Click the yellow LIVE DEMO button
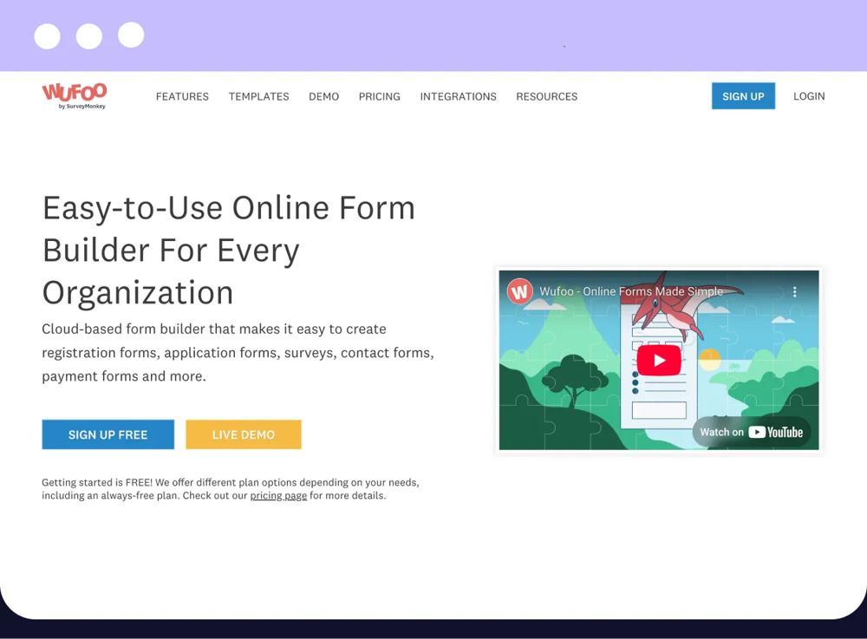 (243, 434)
